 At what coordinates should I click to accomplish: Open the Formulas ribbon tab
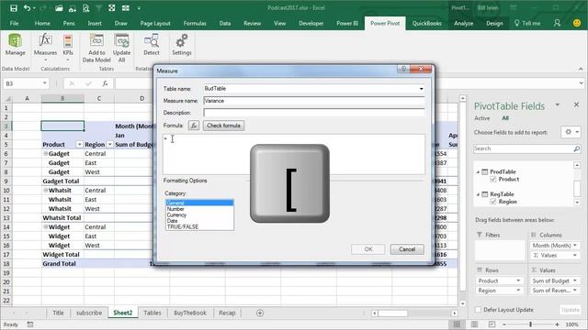click(x=195, y=23)
